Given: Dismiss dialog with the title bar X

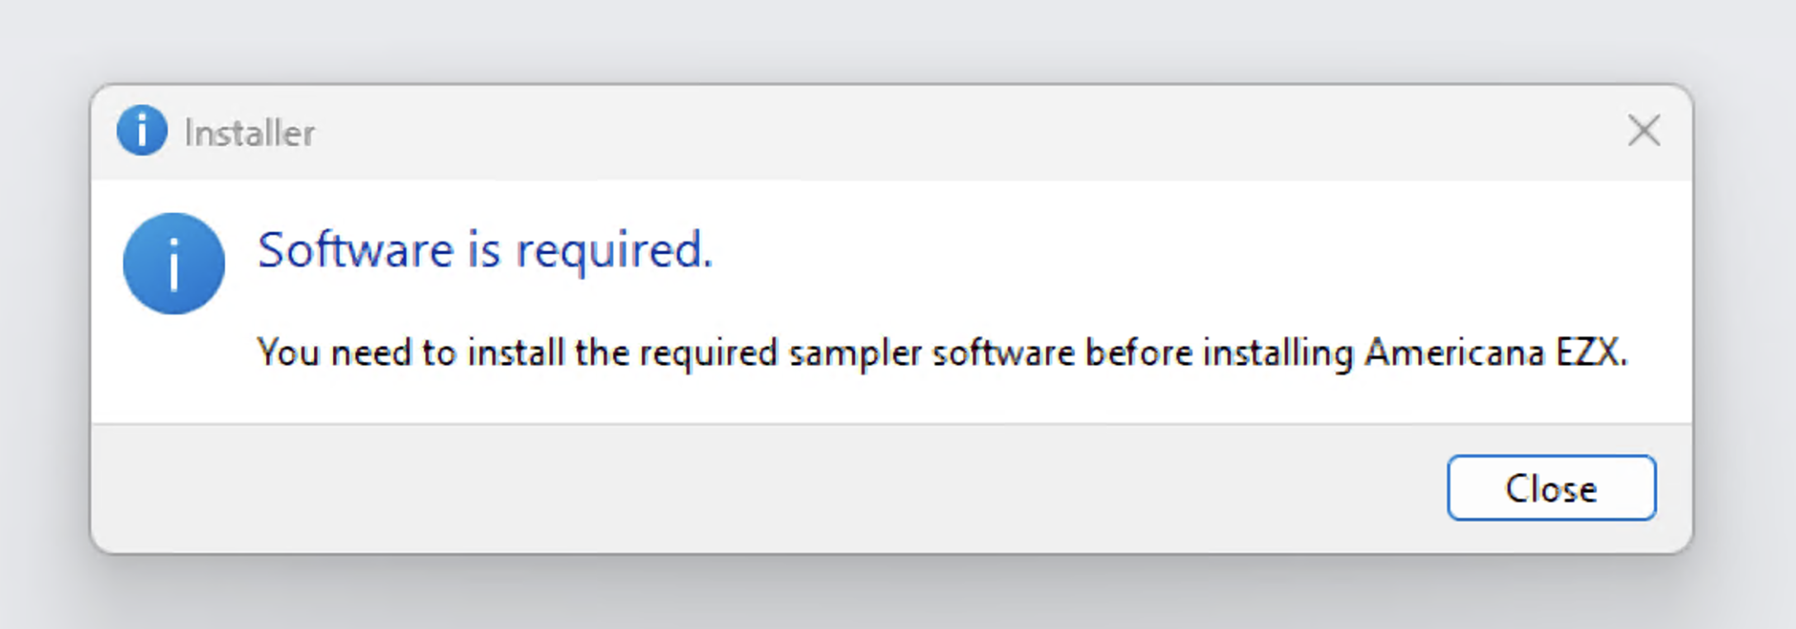Looking at the screenshot, I should click(1643, 130).
